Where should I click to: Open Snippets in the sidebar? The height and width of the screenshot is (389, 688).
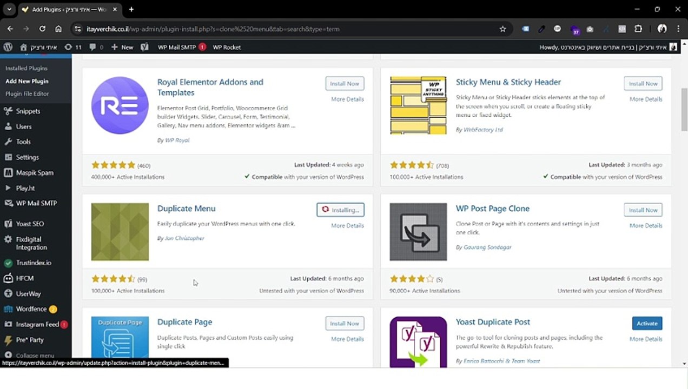[x=28, y=111]
